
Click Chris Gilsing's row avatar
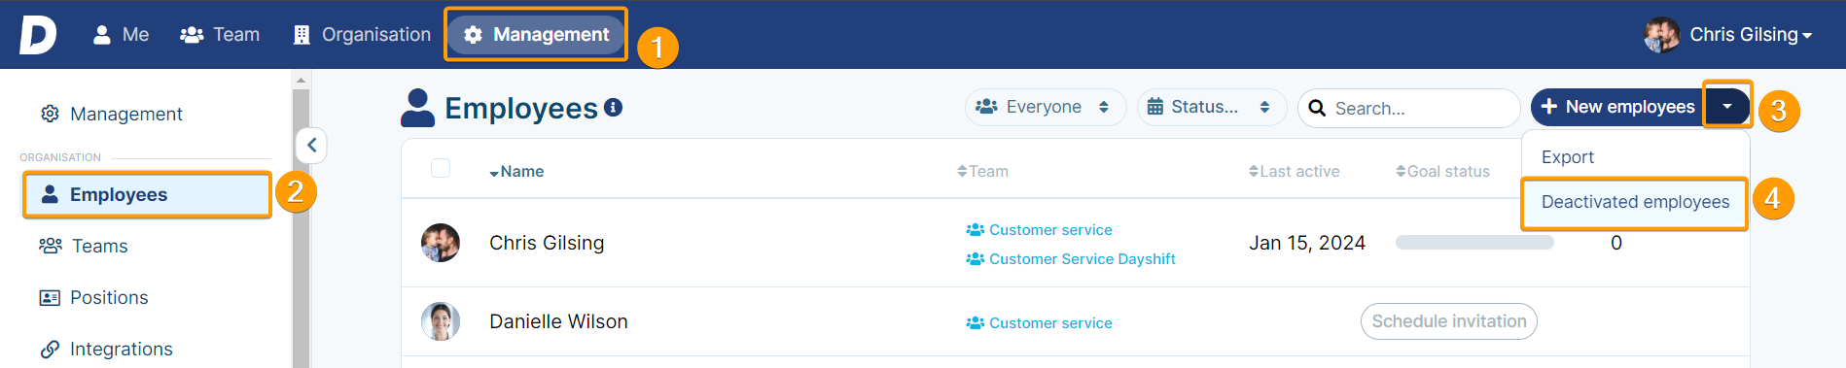[441, 243]
